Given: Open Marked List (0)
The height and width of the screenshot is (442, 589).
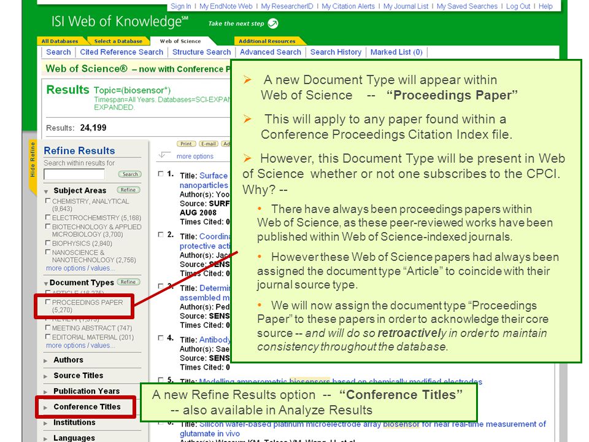Looking at the screenshot, I should [396, 52].
